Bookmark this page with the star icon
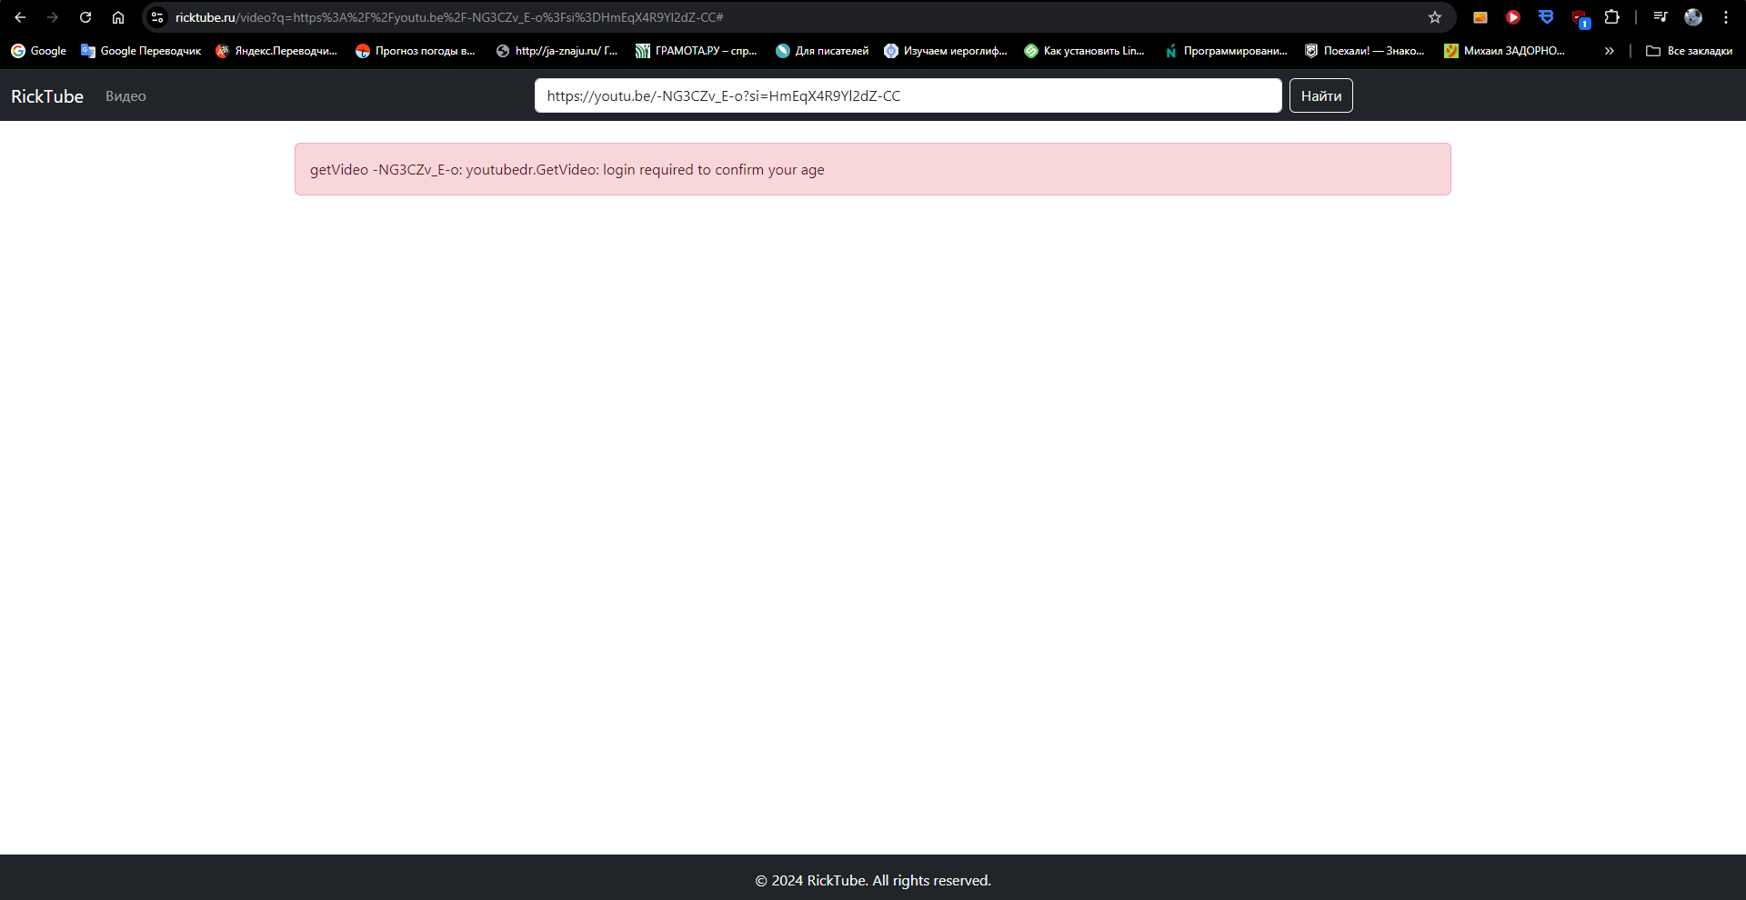Viewport: 1746px width, 900px height. 1435,17
